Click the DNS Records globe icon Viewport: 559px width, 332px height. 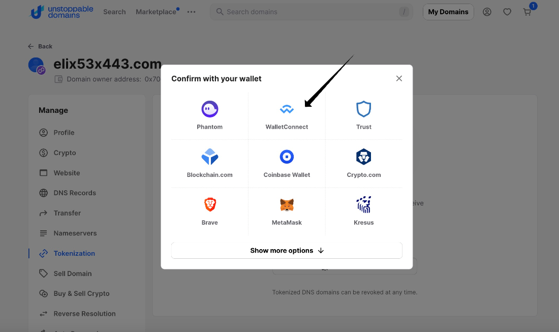coord(44,193)
